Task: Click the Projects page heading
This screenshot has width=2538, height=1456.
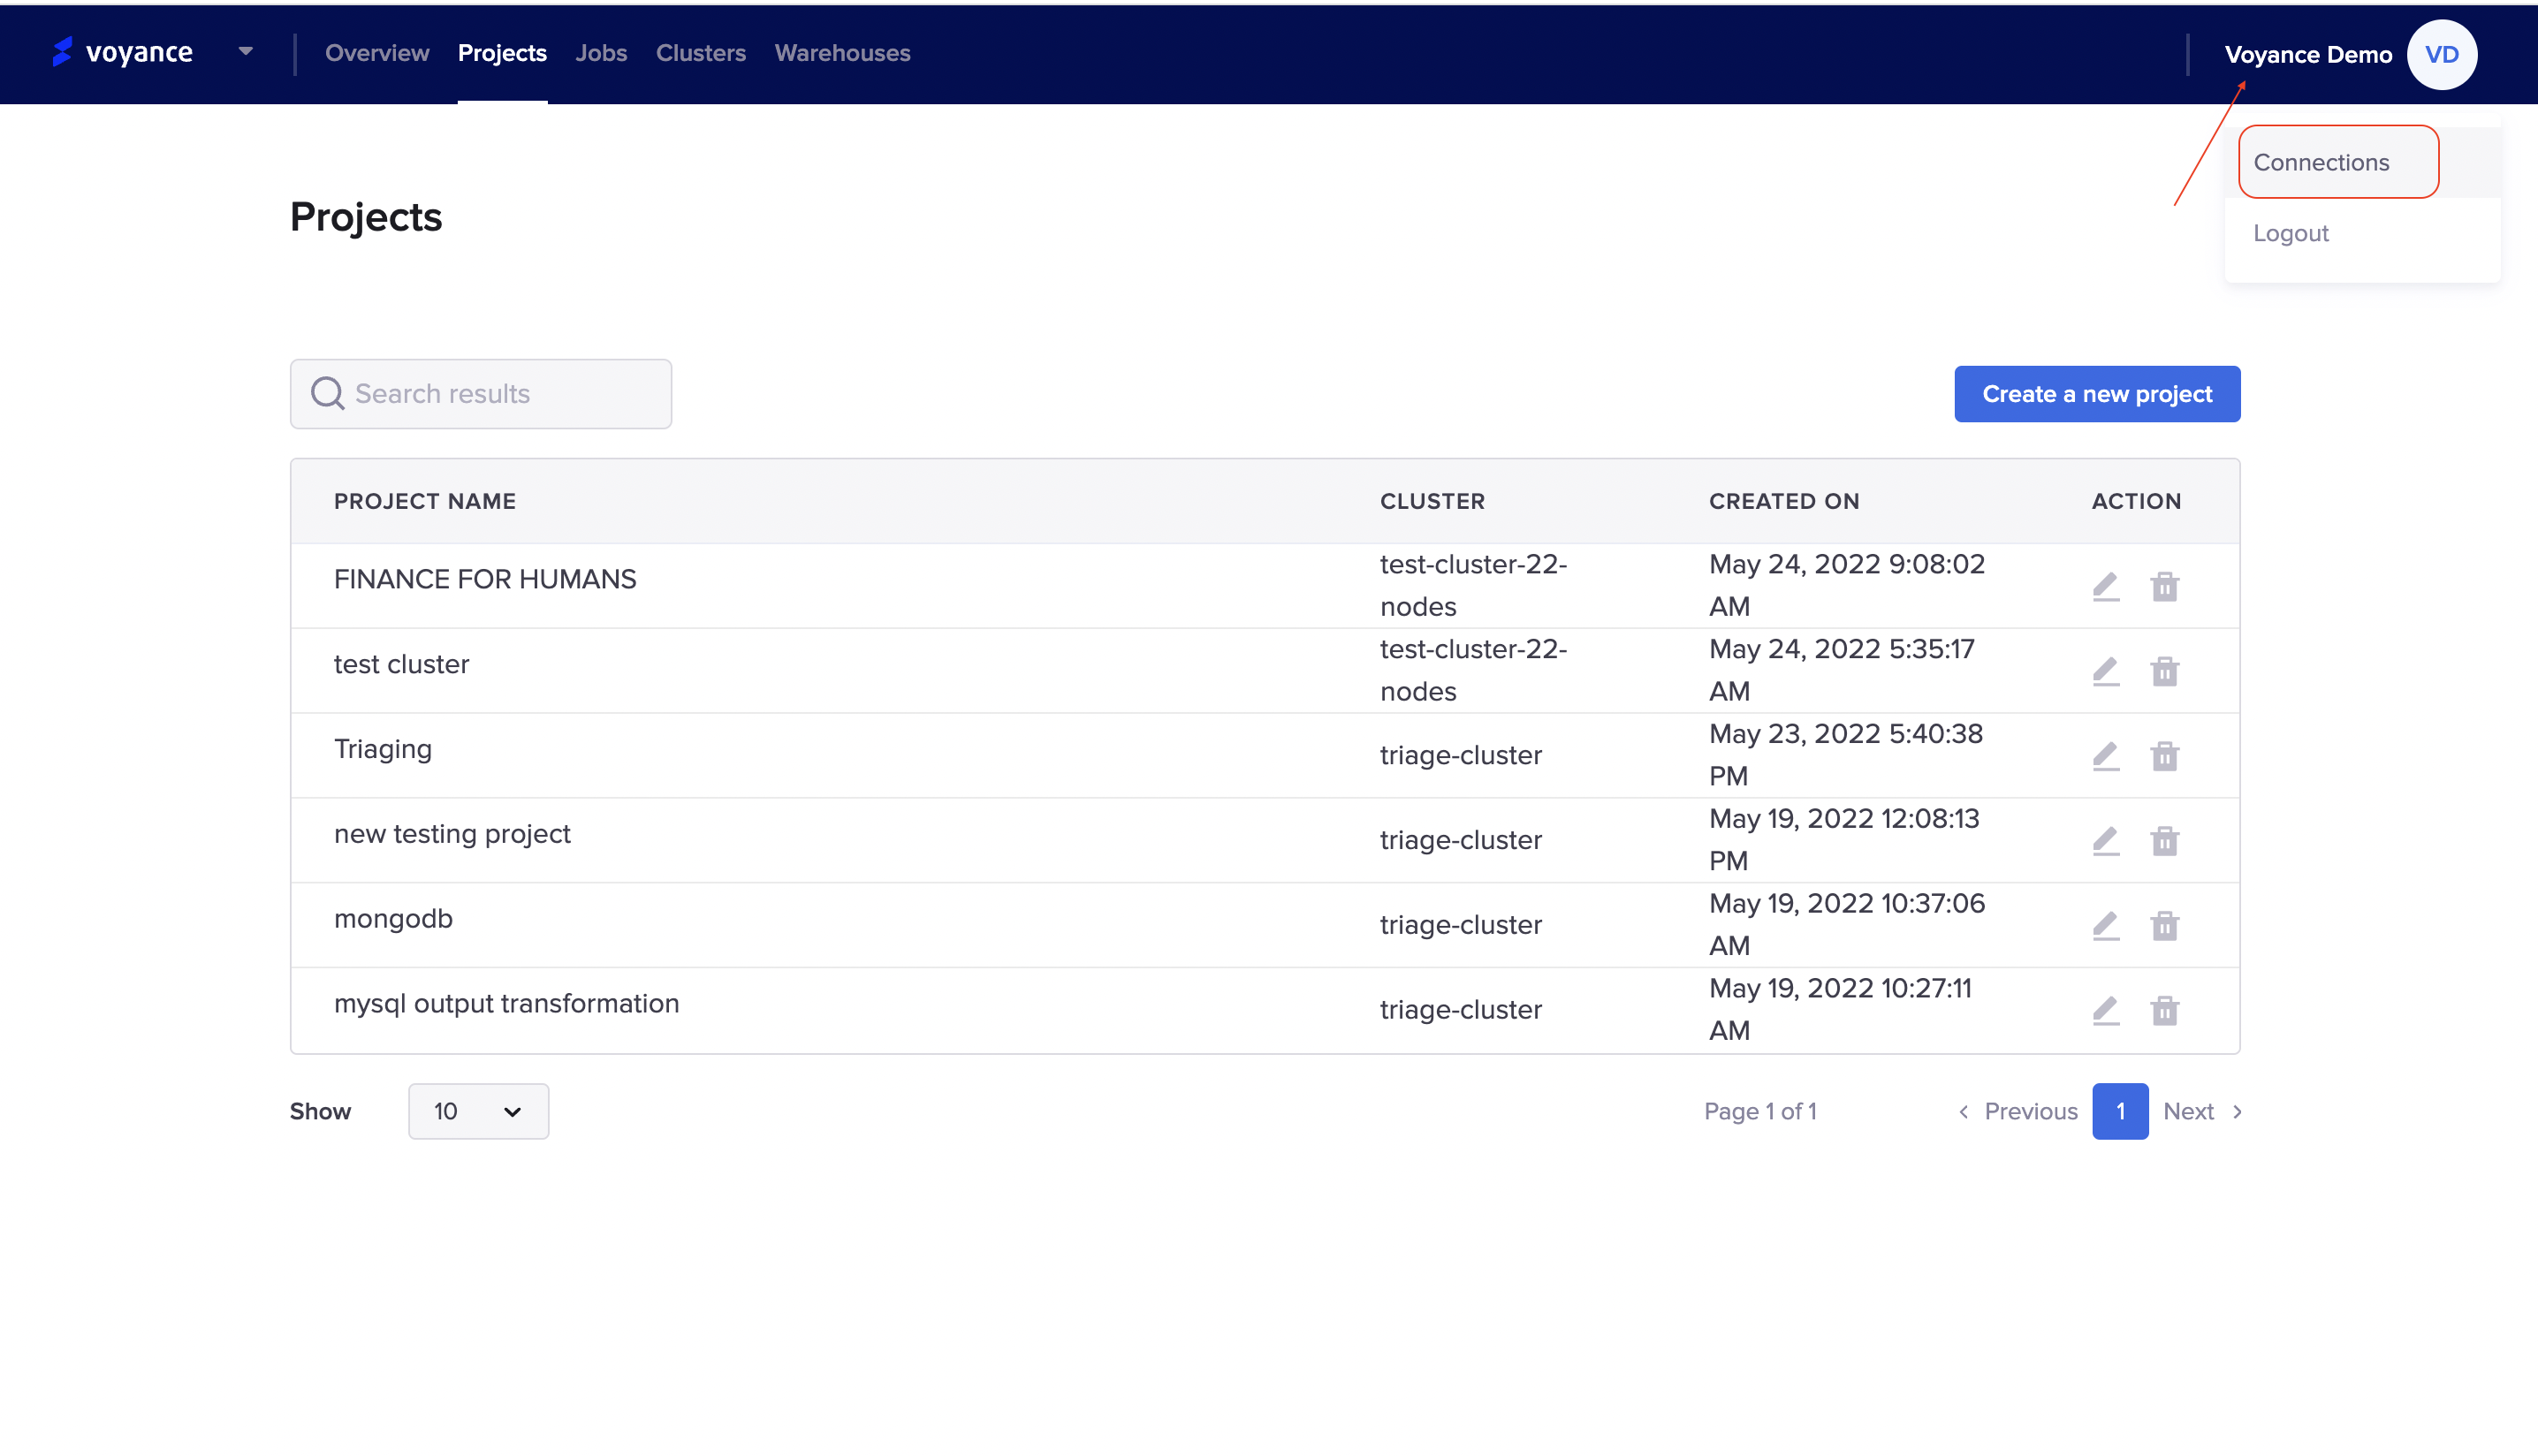Action: click(366, 217)
